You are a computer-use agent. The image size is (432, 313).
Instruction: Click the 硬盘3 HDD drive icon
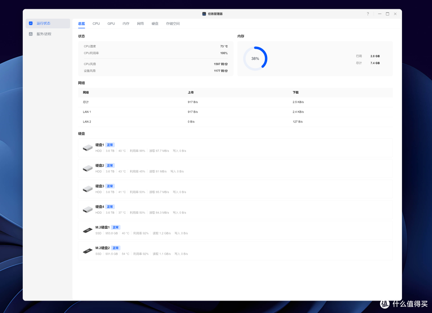pyautogui.click(x=88, y=189)
